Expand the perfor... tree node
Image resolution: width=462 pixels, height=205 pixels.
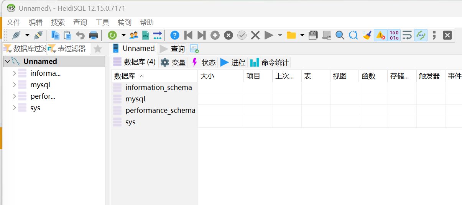tap(14, 96)
